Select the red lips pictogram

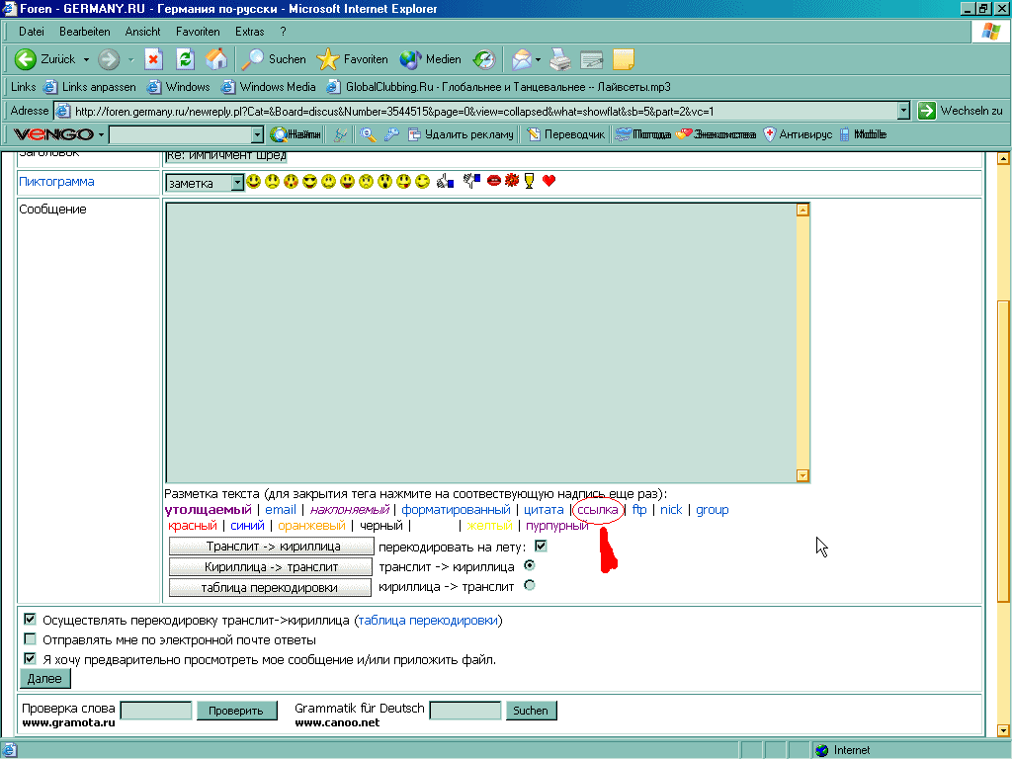point(494,181)
